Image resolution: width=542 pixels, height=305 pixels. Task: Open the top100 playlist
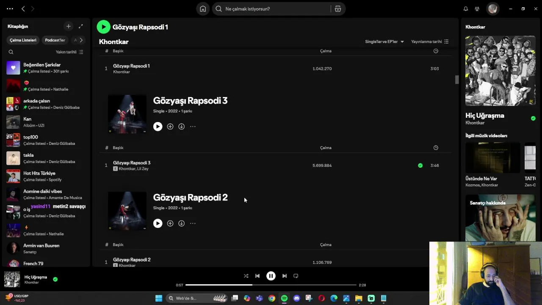pos(47,140)
